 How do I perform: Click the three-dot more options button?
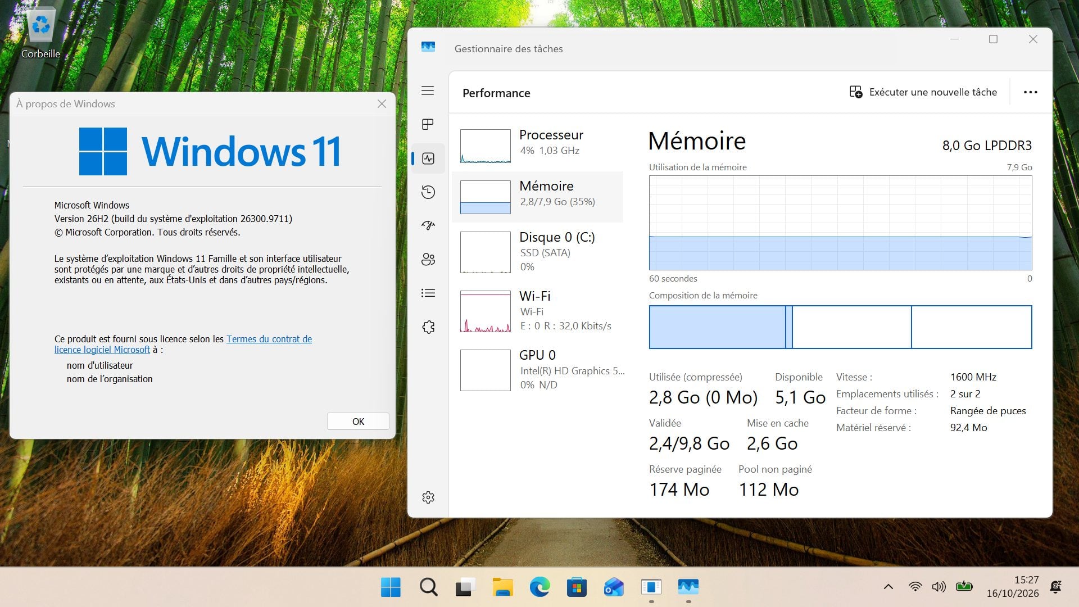click(1030, 92)
